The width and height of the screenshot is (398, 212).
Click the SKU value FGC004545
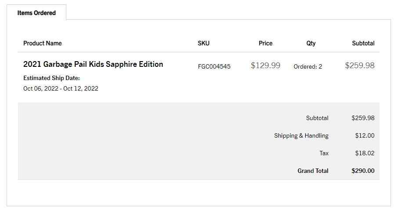214,66
